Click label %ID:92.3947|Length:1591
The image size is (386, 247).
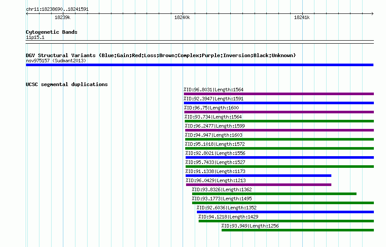(213, 99)
